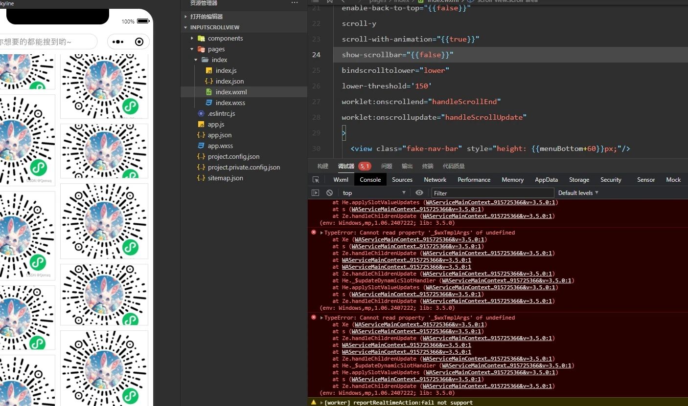Click the green file icon beside index.wxml
The width and height of the screenshot is (688, 406).
click(209, 92)
